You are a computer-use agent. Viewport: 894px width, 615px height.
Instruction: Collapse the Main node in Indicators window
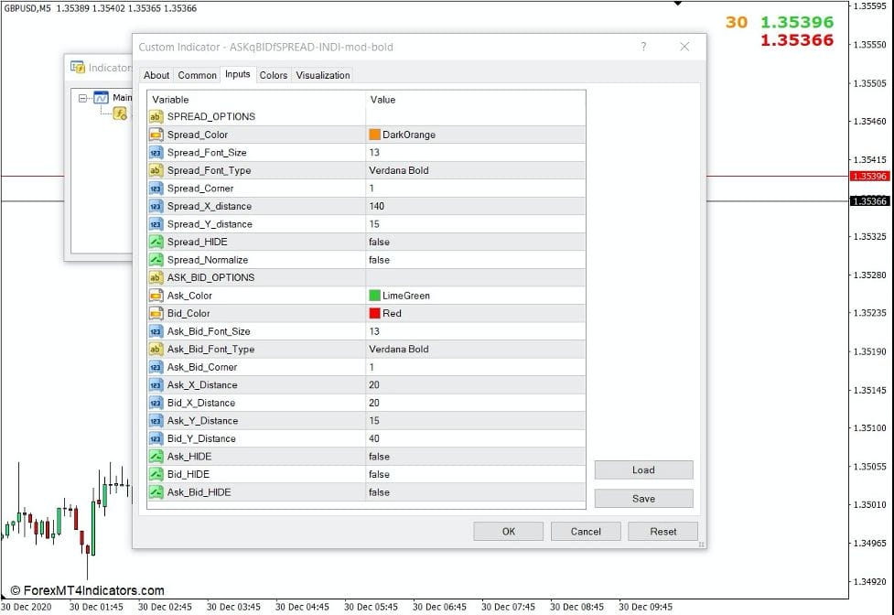(x=82, y=97)
